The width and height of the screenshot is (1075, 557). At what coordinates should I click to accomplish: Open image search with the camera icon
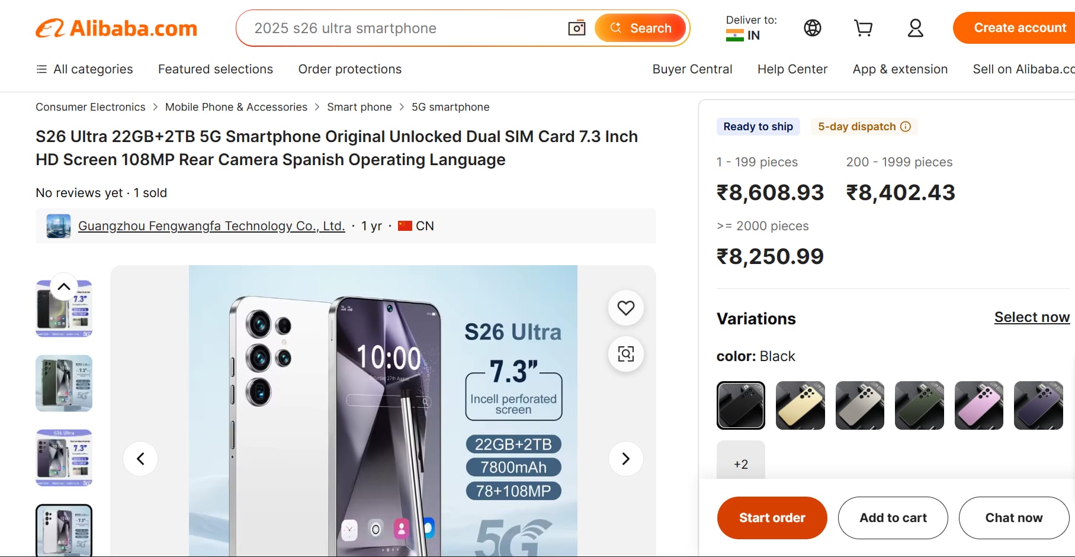click(x=576, y=28)
